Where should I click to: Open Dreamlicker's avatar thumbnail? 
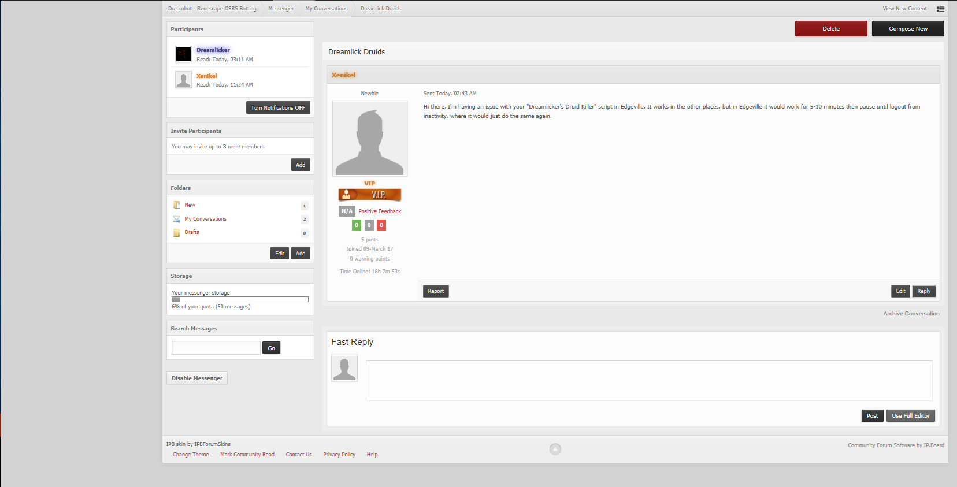pos(183,54)
